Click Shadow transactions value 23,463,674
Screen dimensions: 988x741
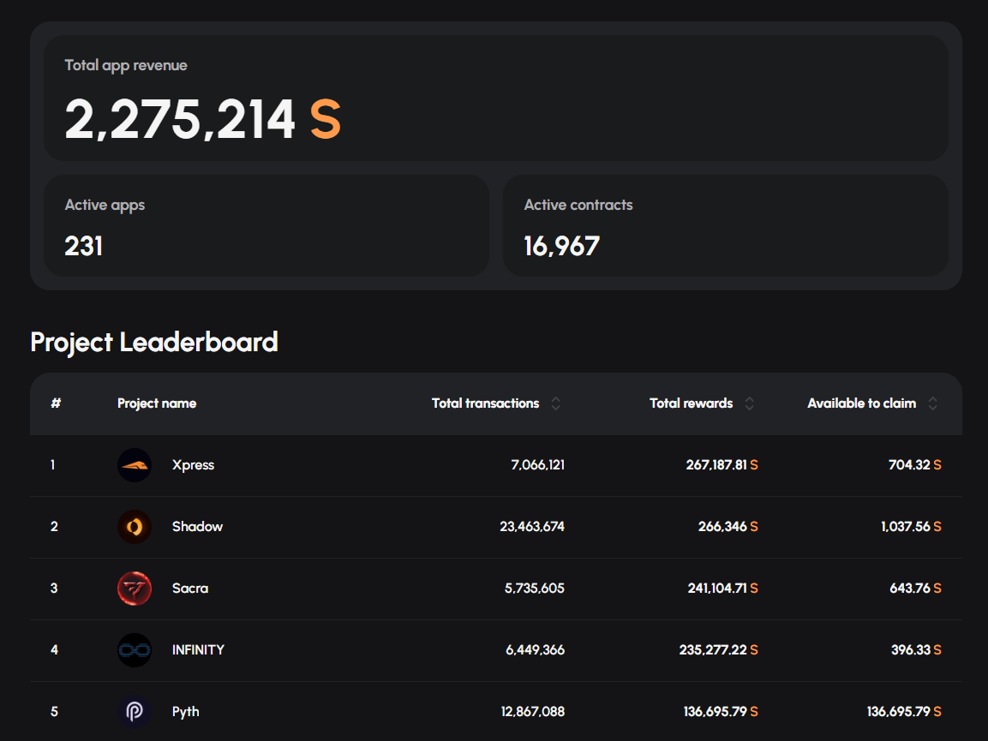click(532, 527)
